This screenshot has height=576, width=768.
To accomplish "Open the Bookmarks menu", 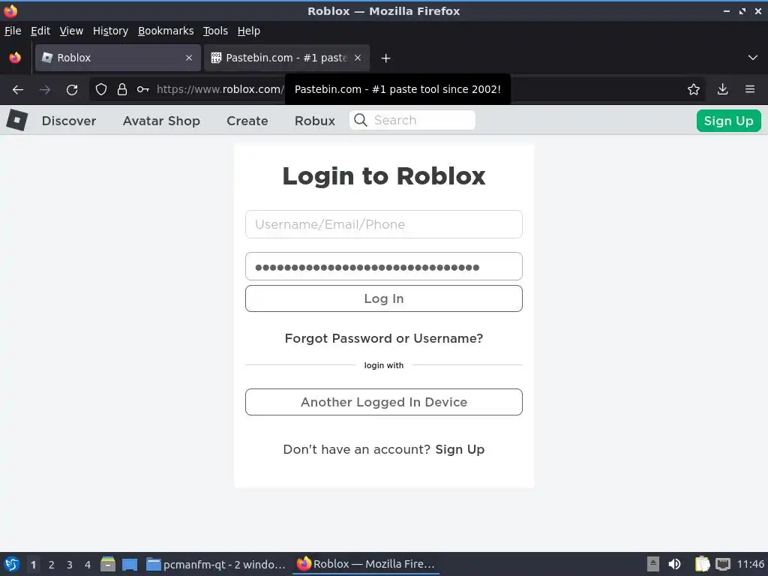I will 166,31.
